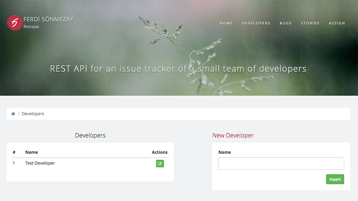Click the edit icon for Test Developer
Screen dimensions: 358x201
[x=160, y=163]
